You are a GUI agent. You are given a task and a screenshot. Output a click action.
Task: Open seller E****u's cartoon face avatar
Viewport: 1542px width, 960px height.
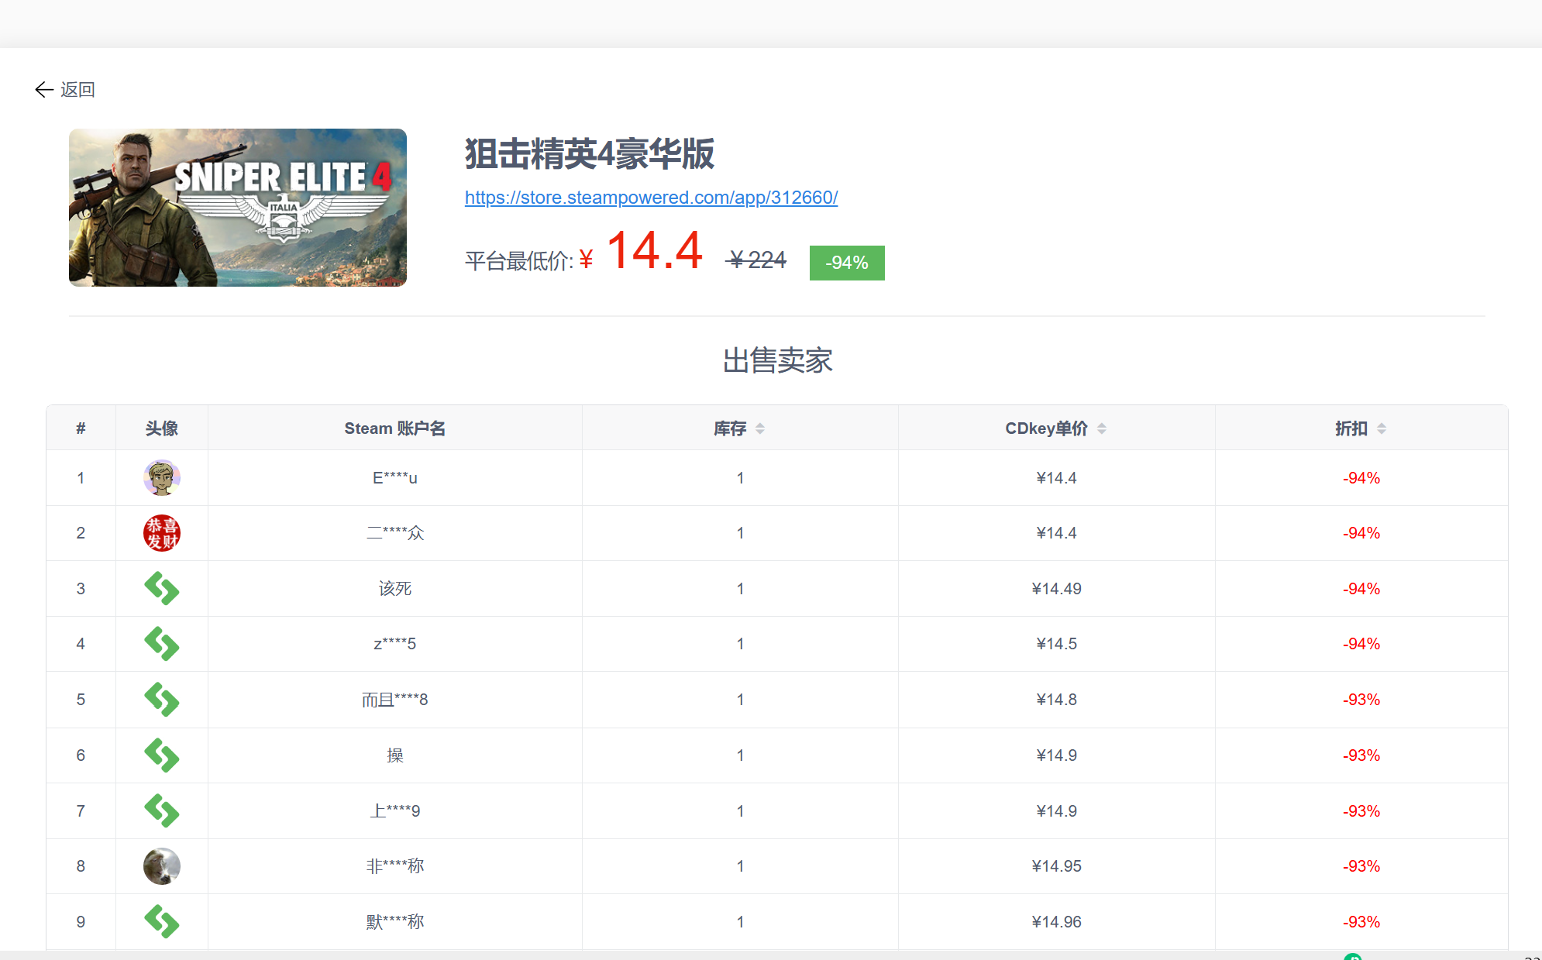point(162,477)
